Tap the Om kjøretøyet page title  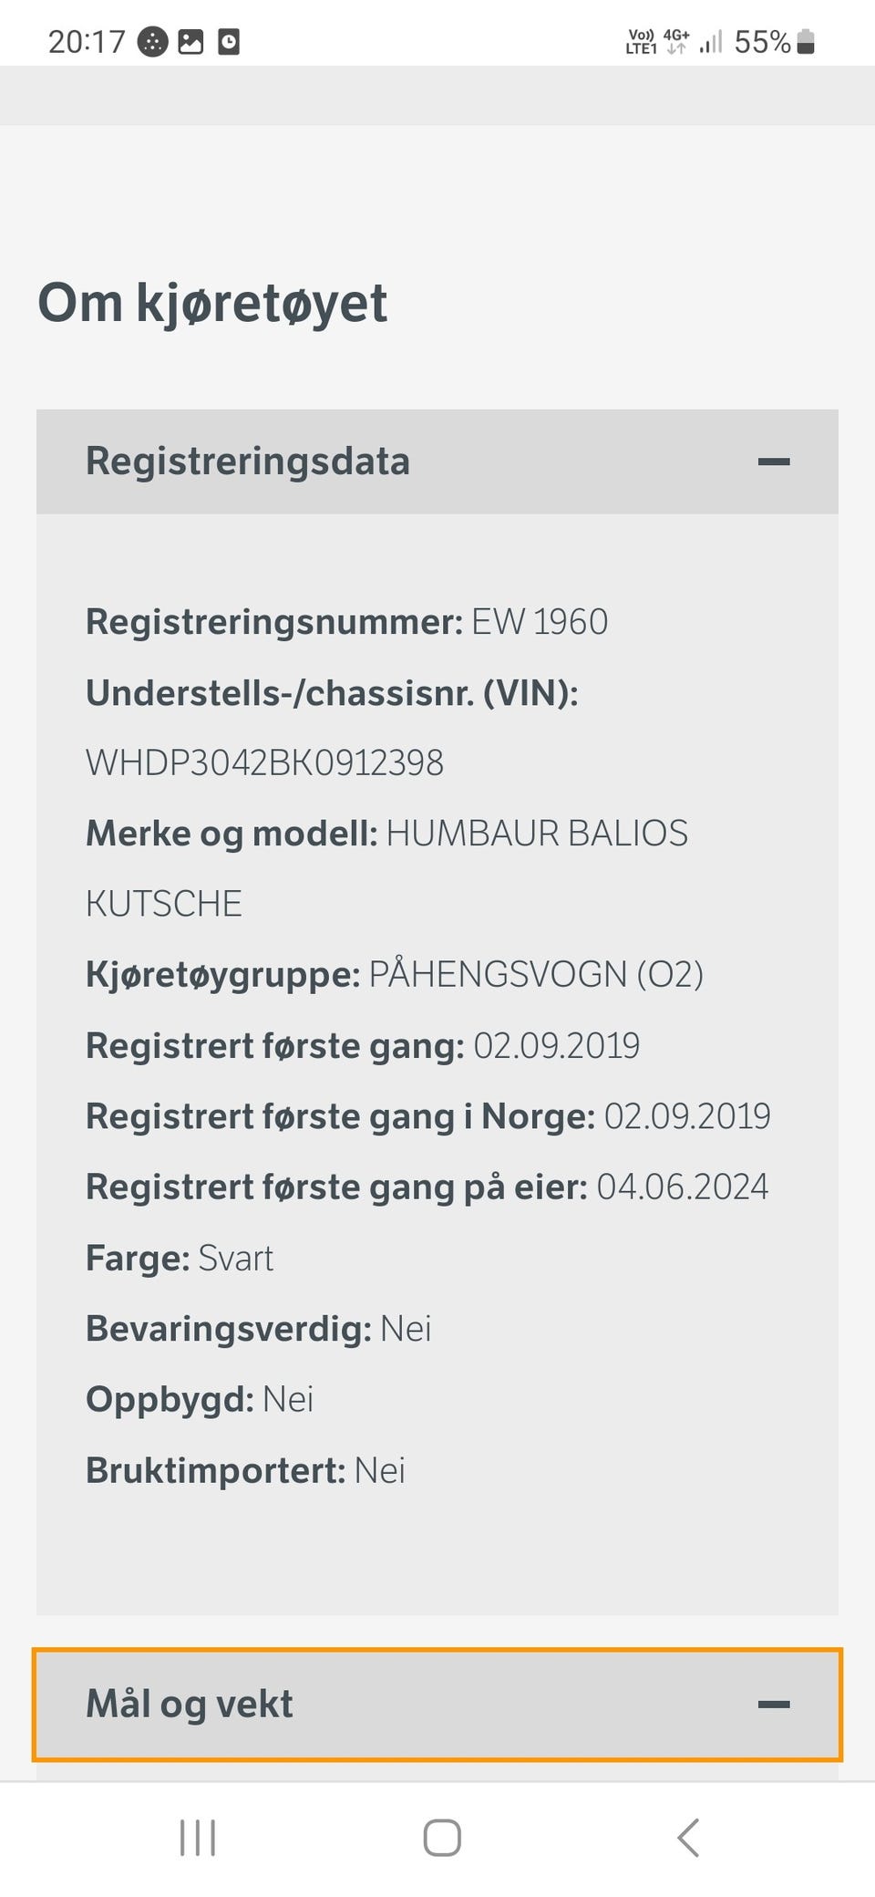click(x=211, y=303)
